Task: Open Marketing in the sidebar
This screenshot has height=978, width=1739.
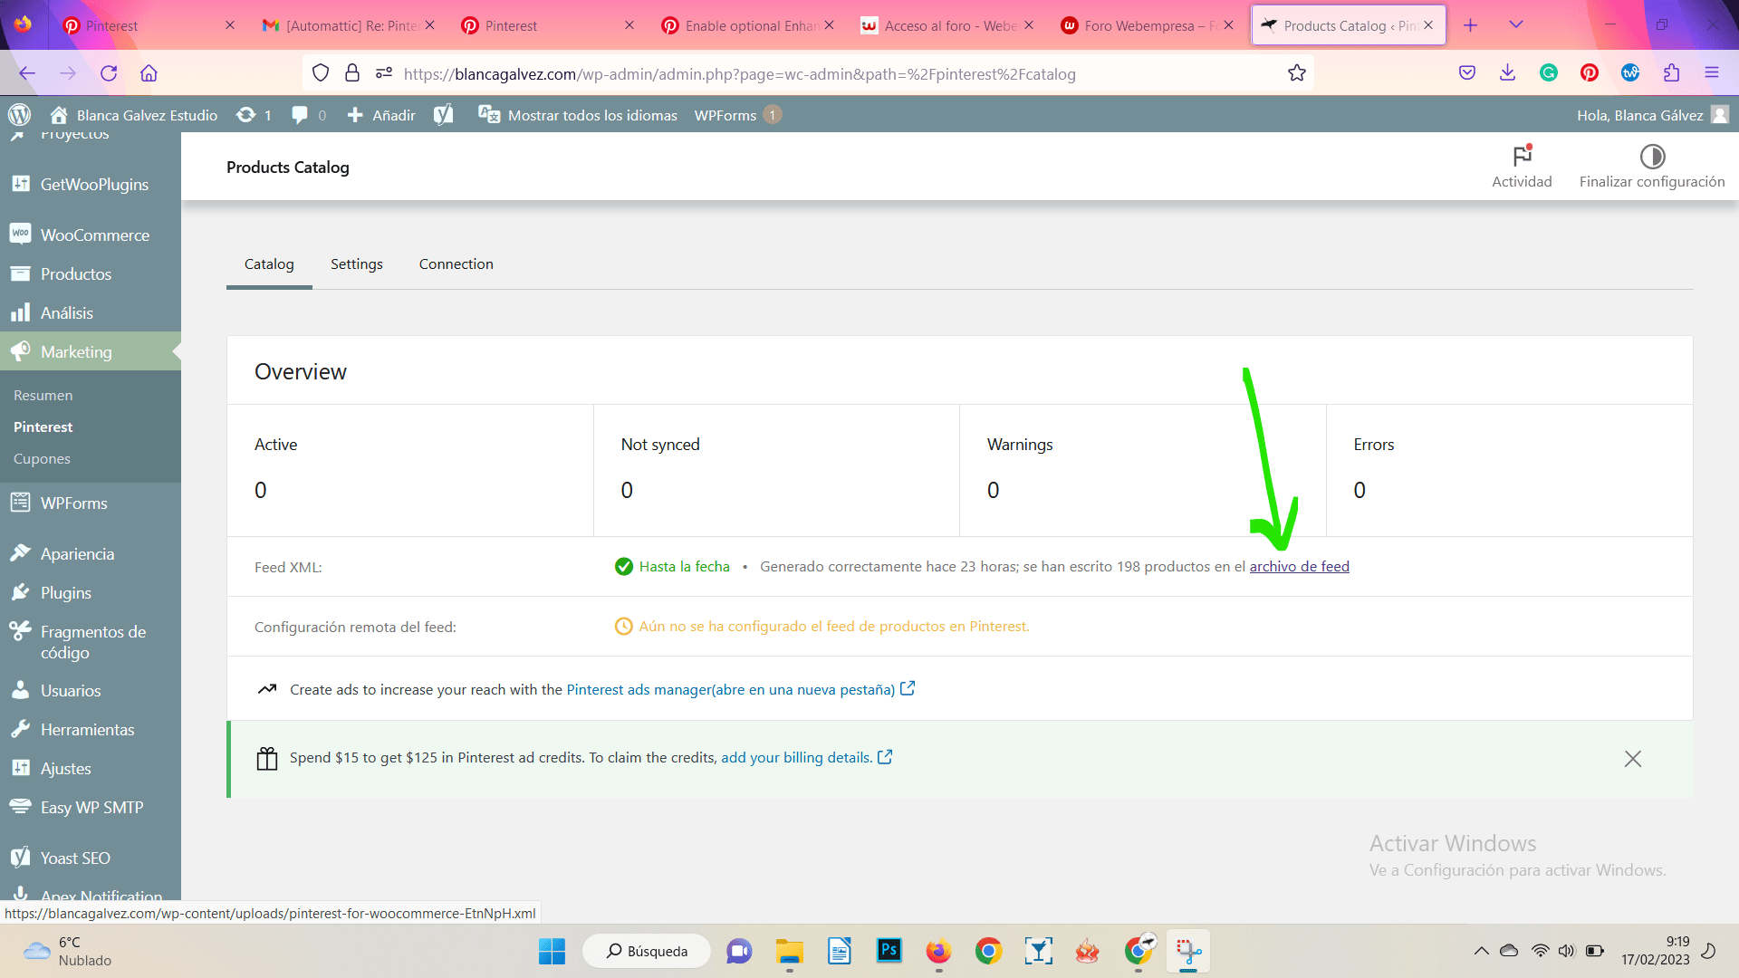Action: (x=91, y=352)
